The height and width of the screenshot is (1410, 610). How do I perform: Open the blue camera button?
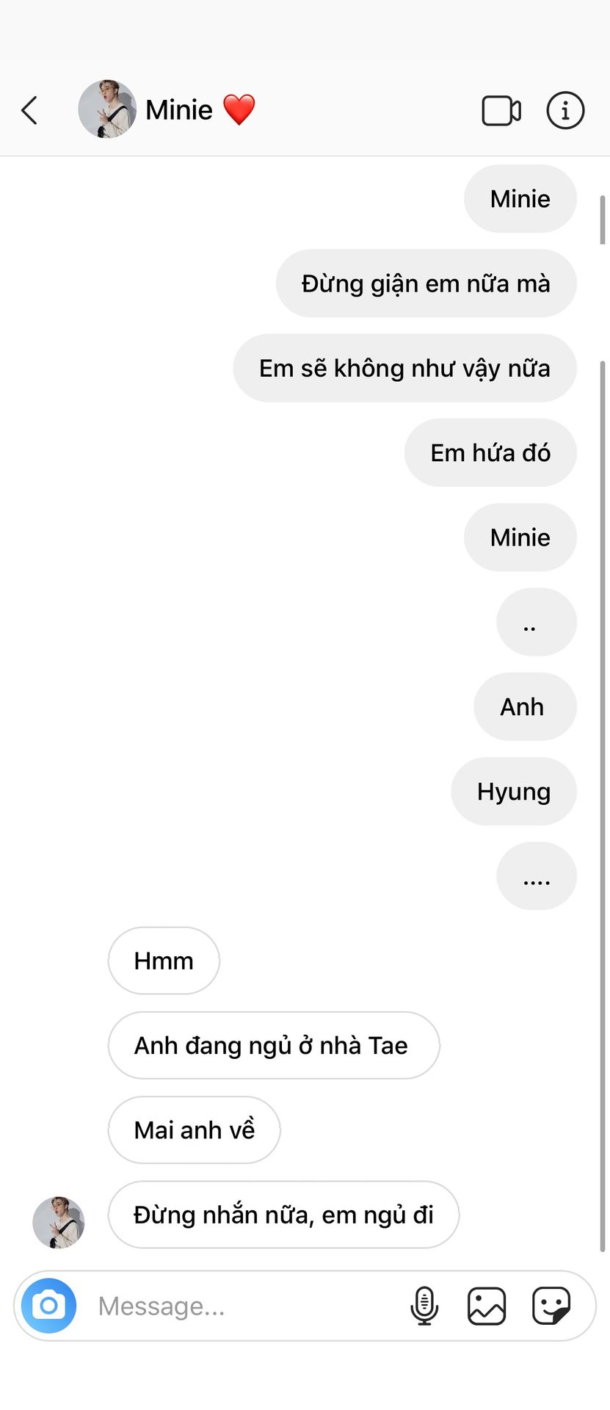[48, 1306]
